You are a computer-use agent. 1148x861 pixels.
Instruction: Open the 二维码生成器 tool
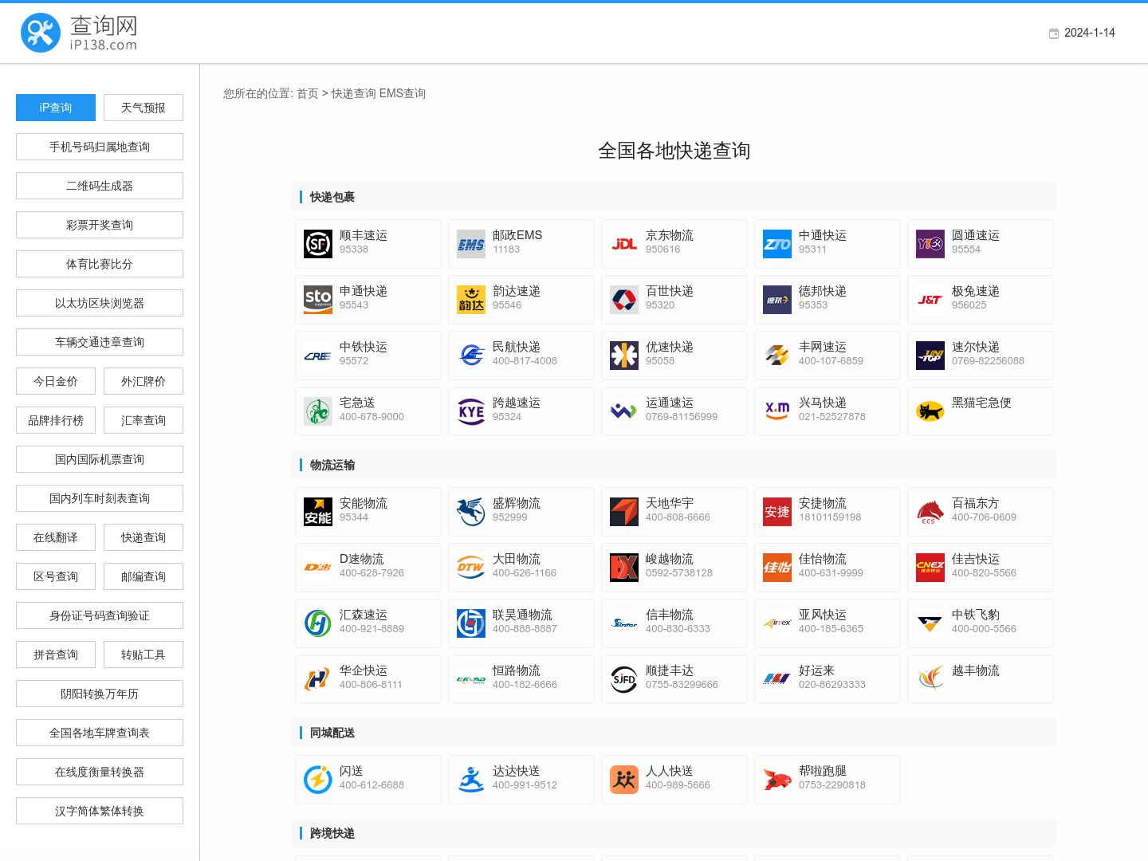coord(100,186)
